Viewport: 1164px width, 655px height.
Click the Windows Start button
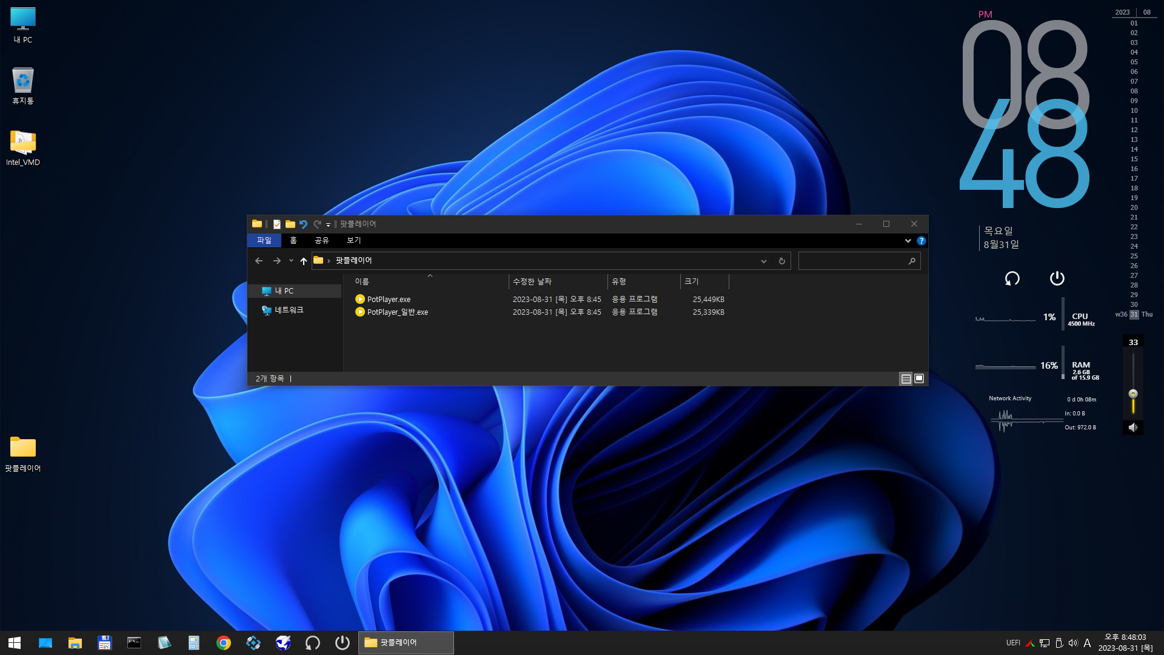click(x=15, y=643)
